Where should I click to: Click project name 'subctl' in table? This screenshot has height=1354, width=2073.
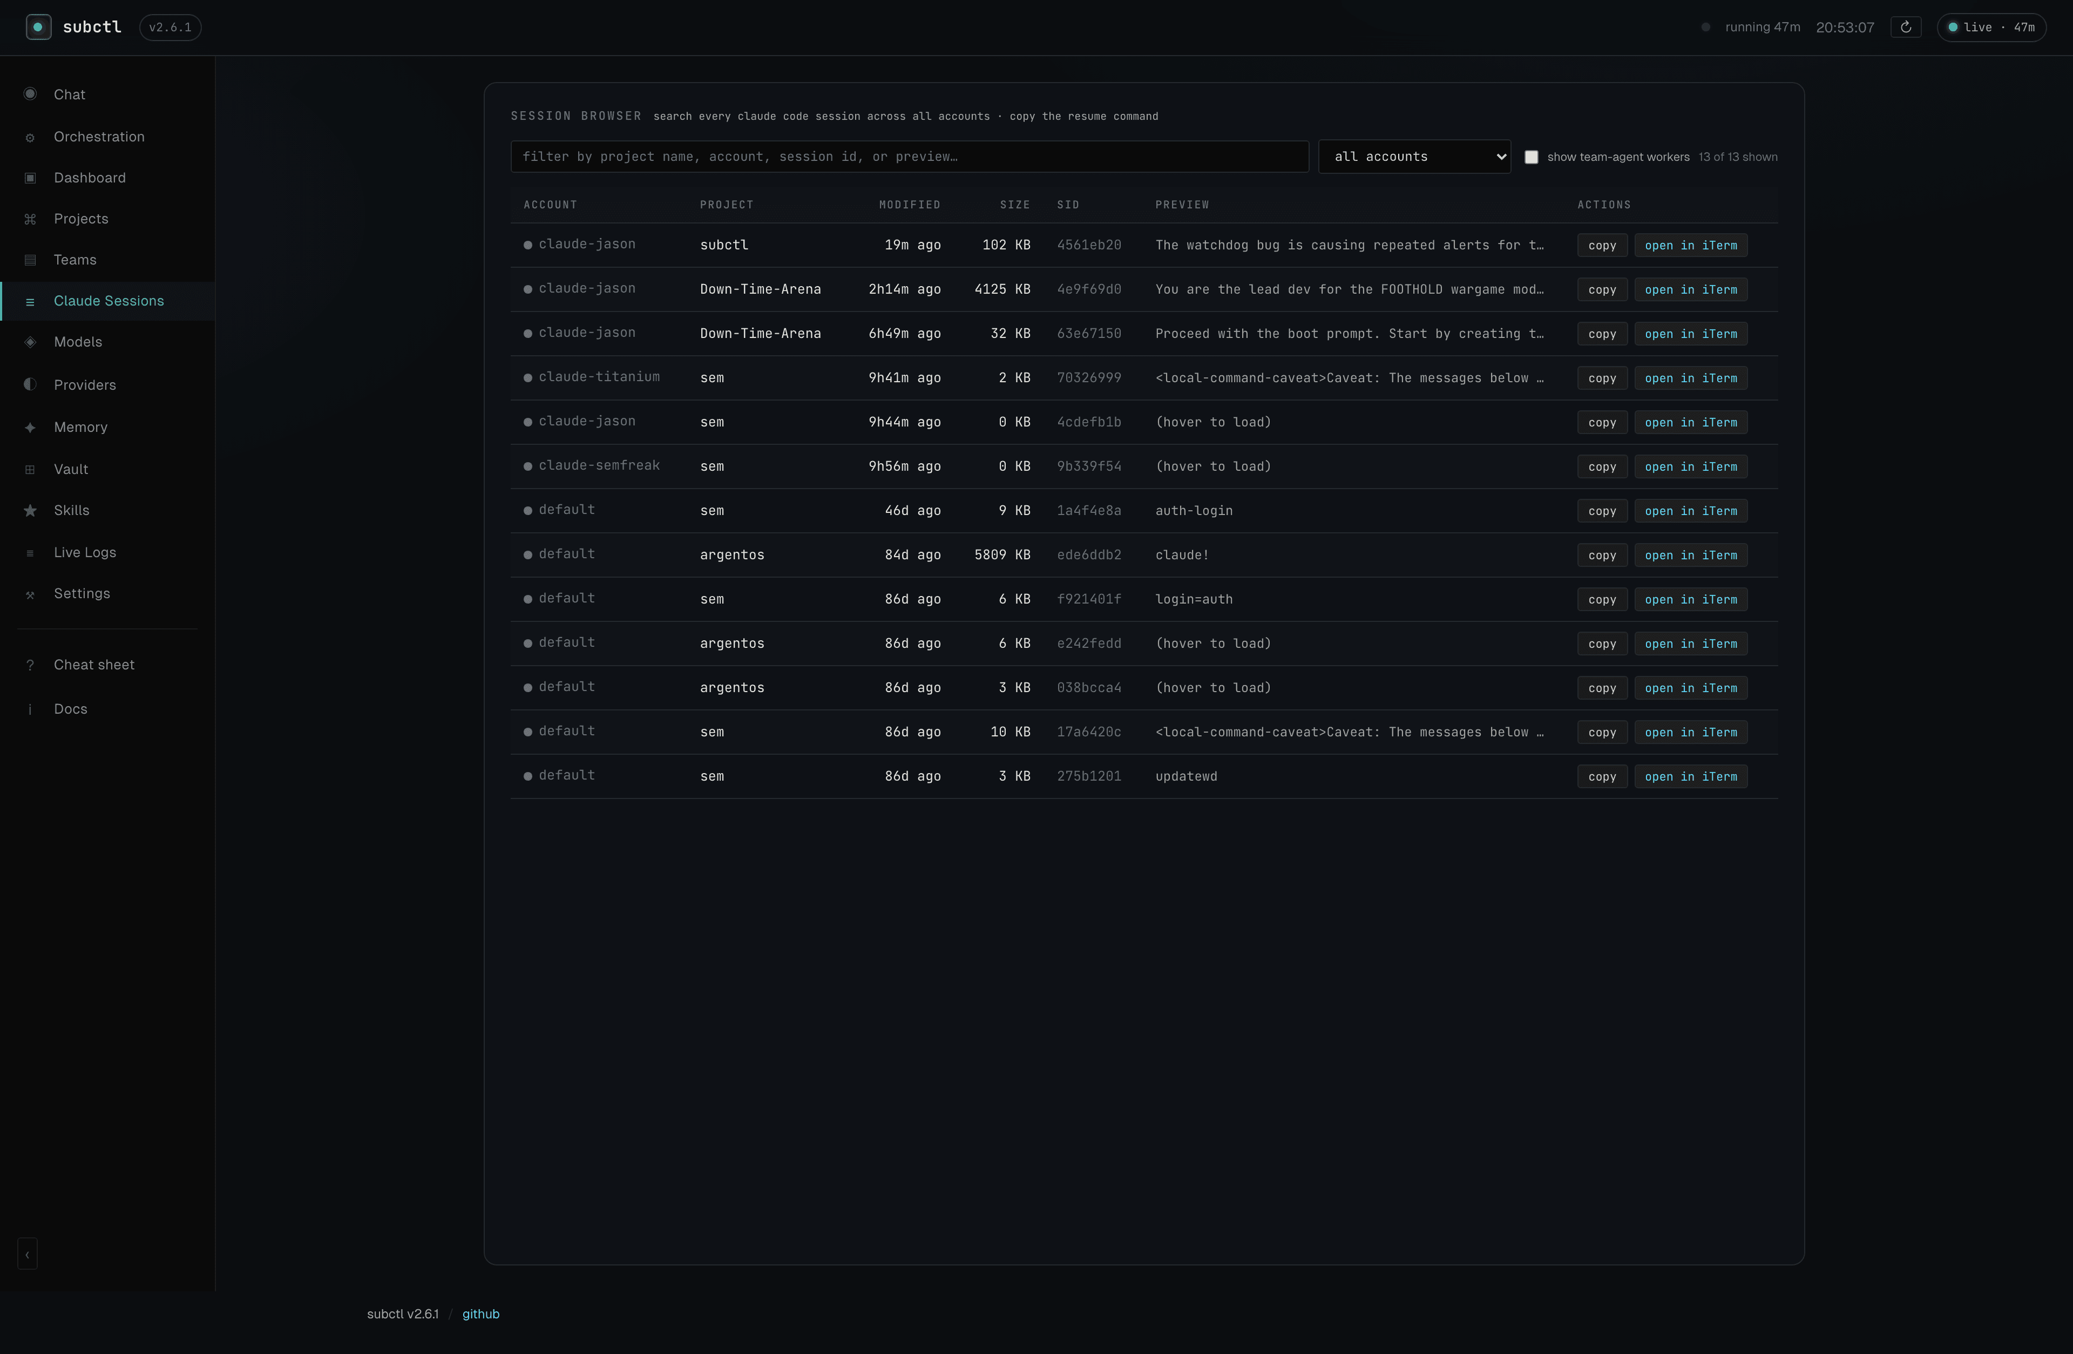(724, 245)
